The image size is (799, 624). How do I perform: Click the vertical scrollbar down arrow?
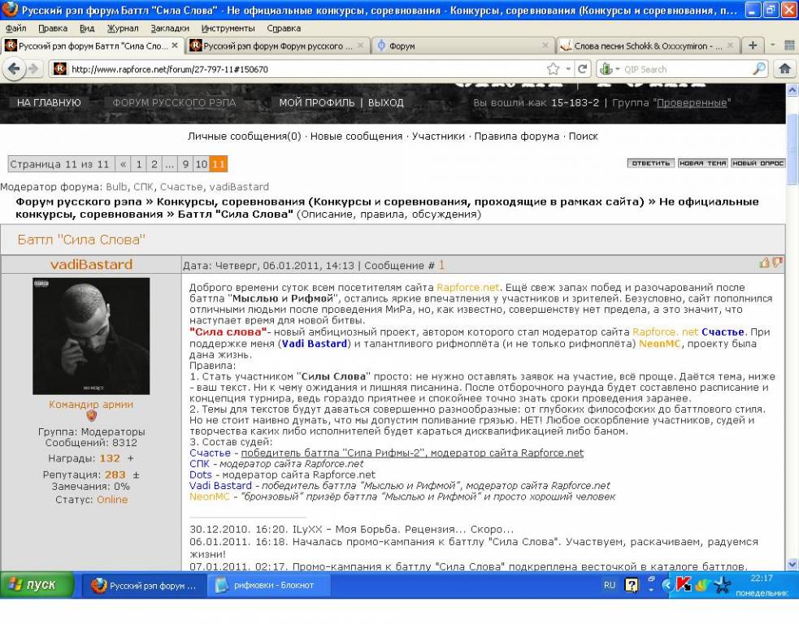click(792, 563)
